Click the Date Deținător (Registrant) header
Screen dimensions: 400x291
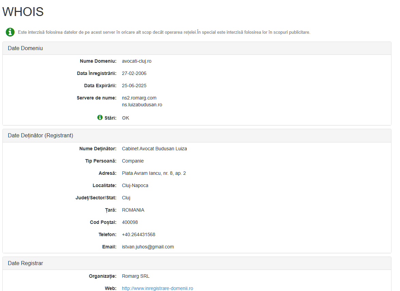pyautogui.click(x=40, y=136)
